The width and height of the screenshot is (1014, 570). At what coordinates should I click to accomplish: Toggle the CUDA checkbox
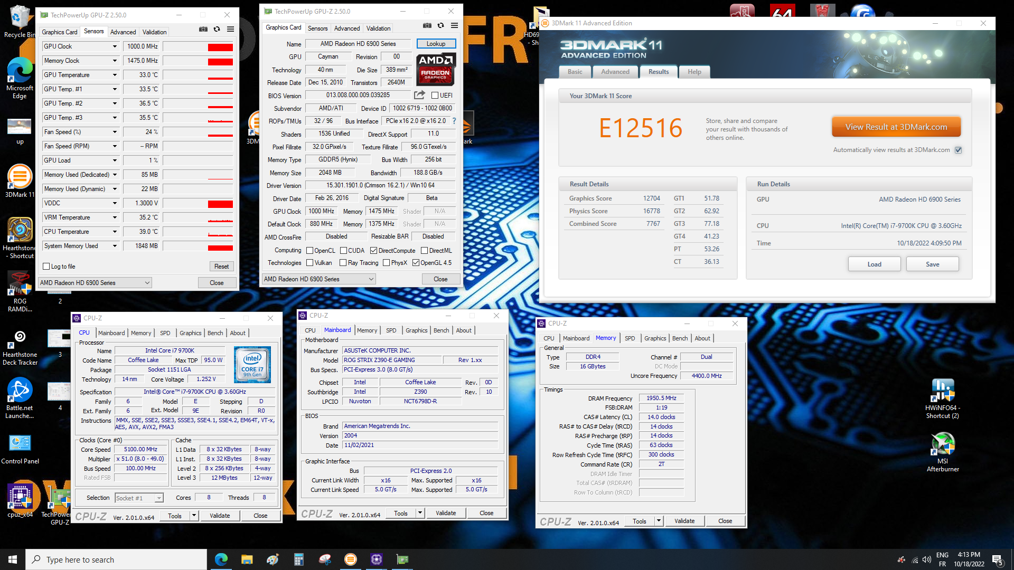tap(343, 251)
